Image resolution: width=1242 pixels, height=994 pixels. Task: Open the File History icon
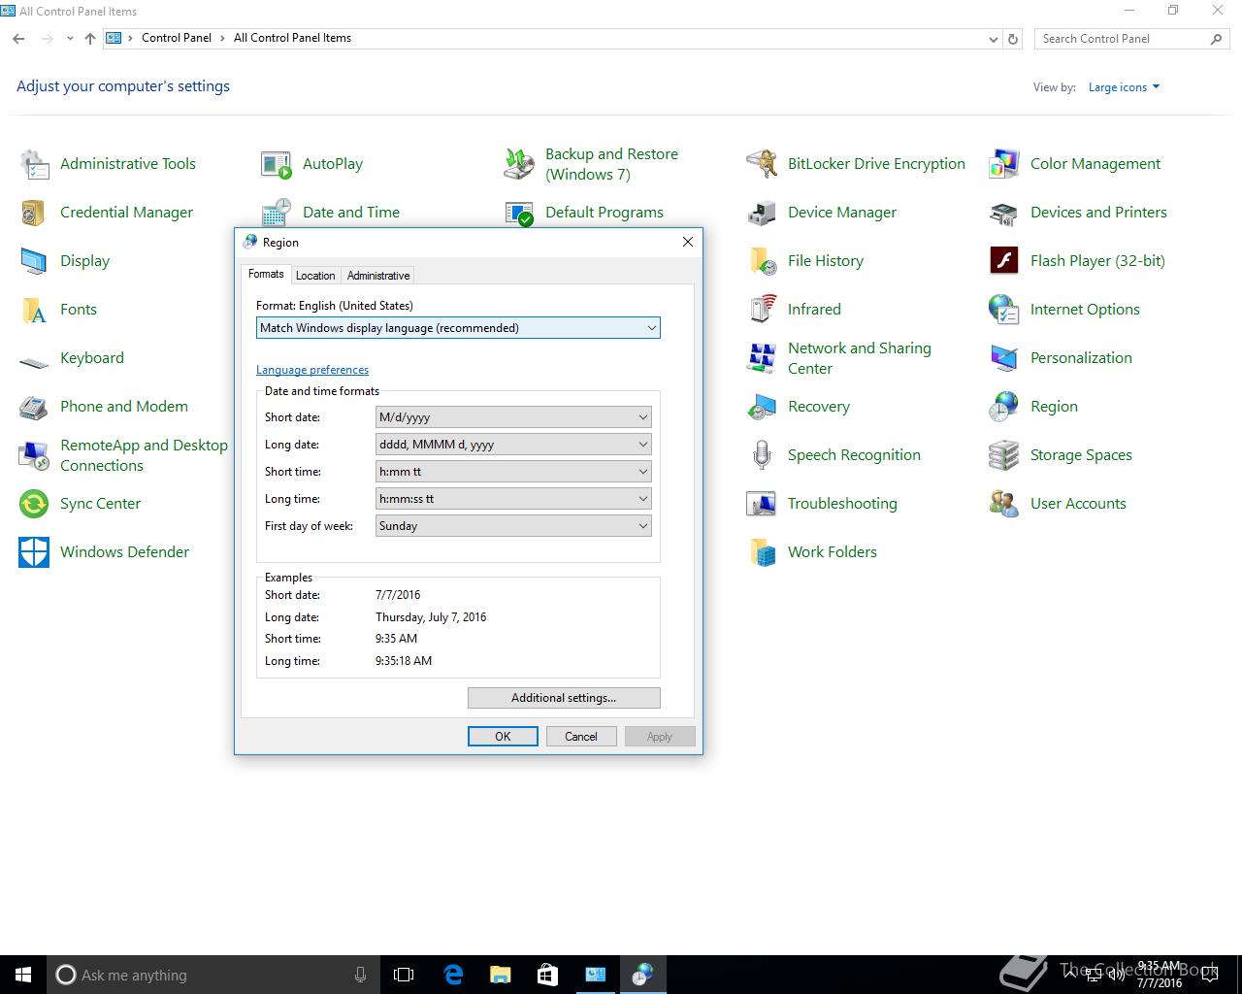pos(762,261)
